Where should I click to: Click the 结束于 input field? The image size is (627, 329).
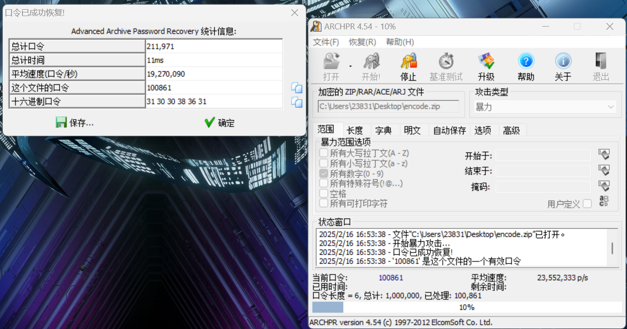pos(543,171)
